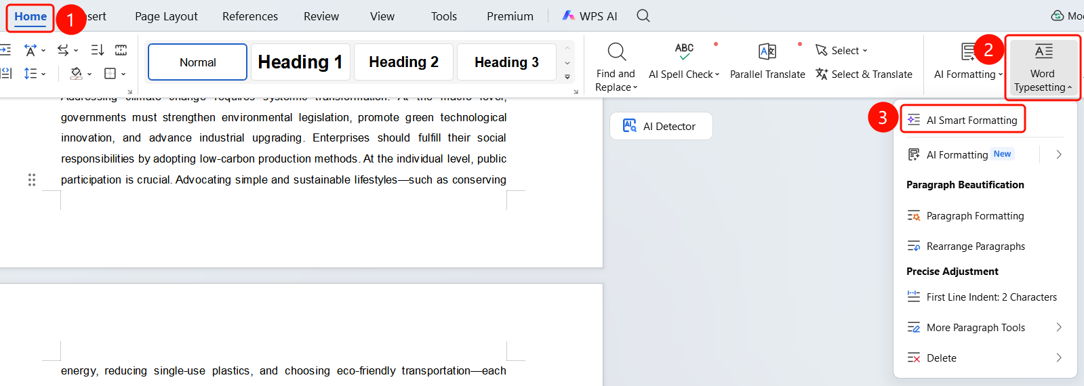Click the paragraph drag handle dots in document margin
This screenshot has height=386, width=1084.
coord(32,179)
